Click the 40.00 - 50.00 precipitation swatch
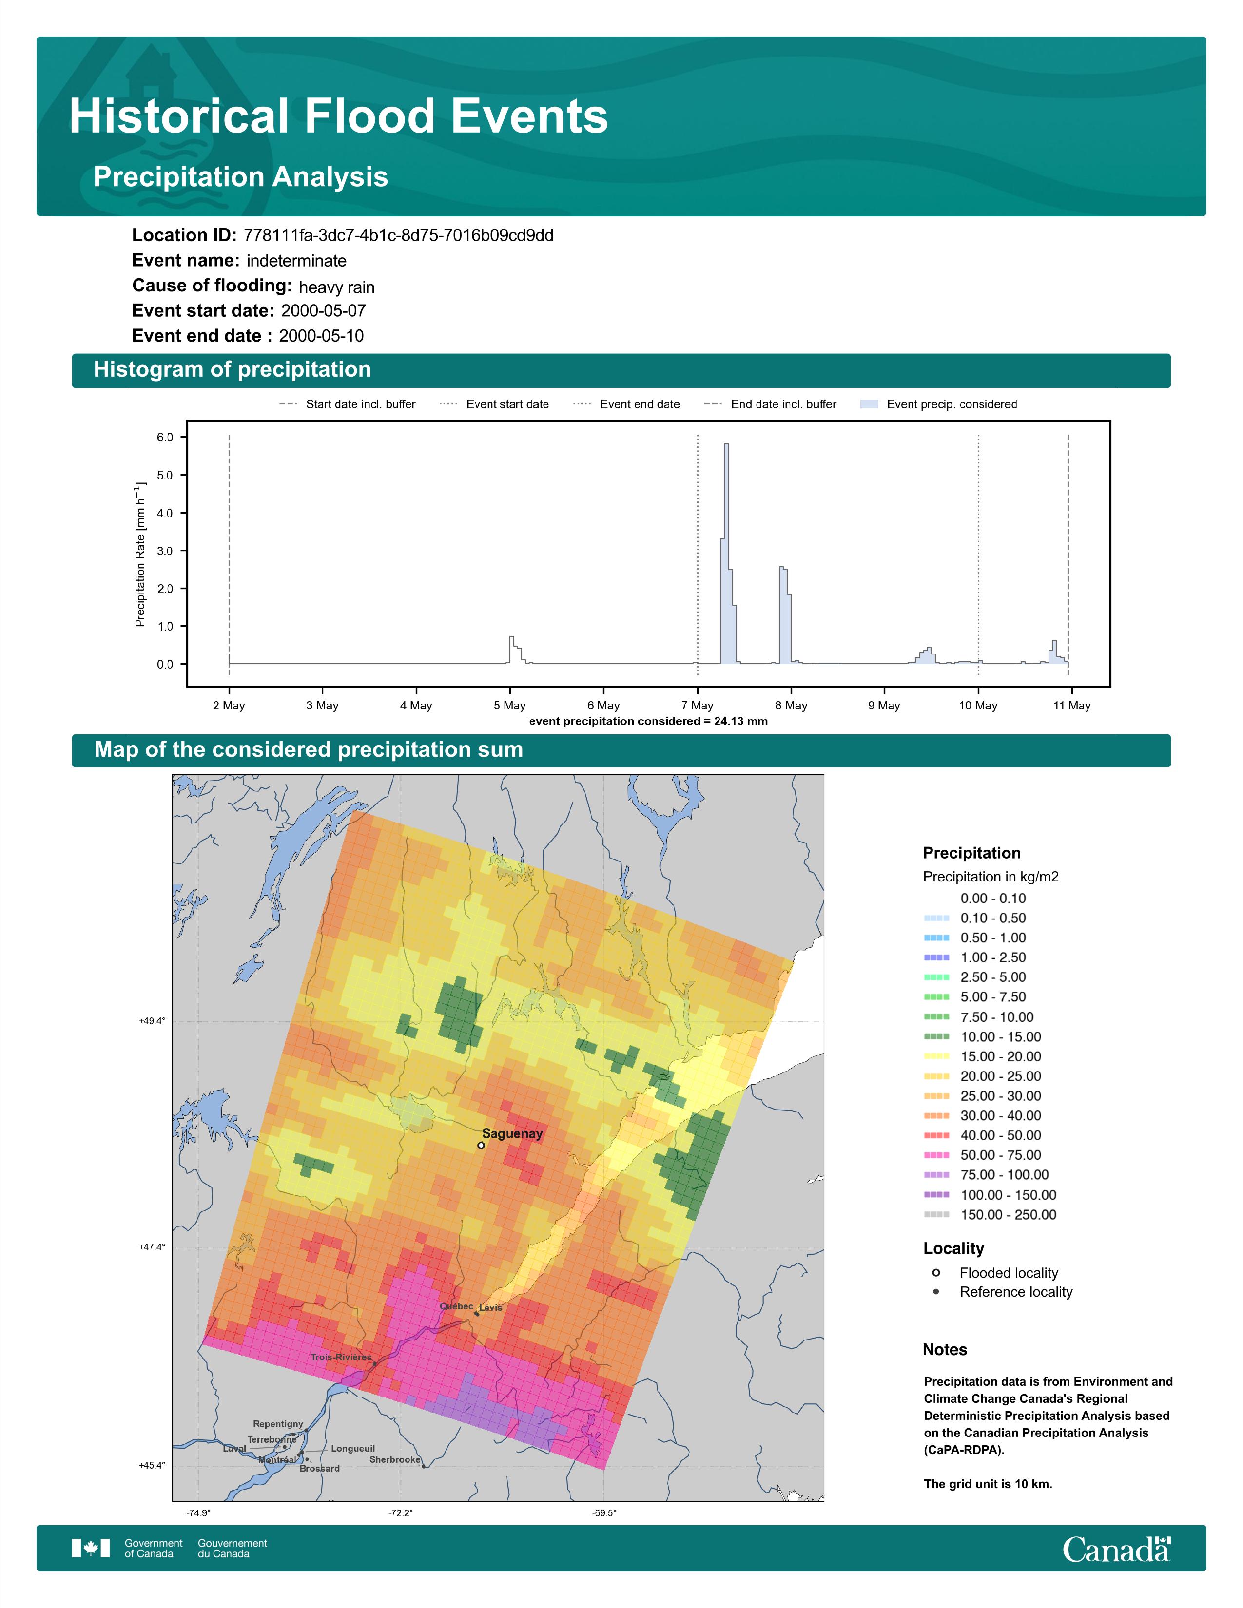The image size is (1243, 1608). coord(937,1135)
